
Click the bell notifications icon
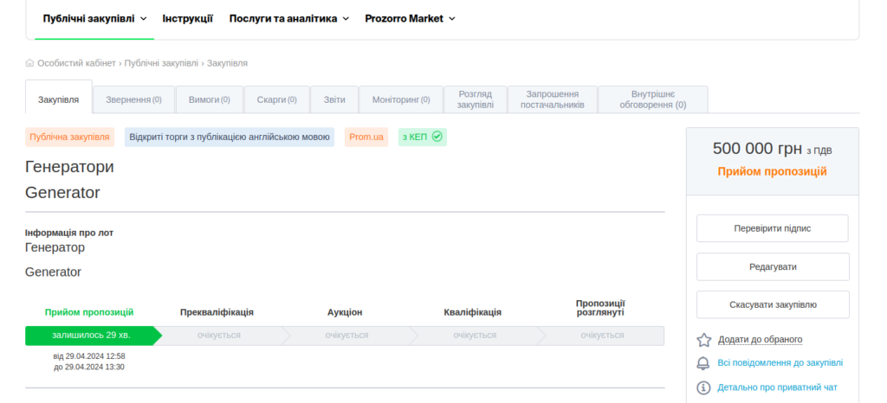[703, 363]
